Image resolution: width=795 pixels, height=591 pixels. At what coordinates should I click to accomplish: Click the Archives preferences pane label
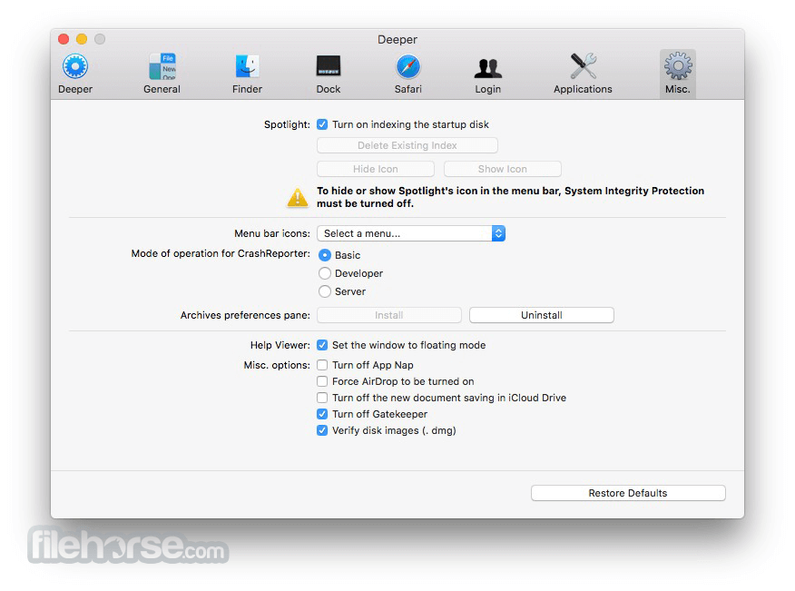click(245, 316)
